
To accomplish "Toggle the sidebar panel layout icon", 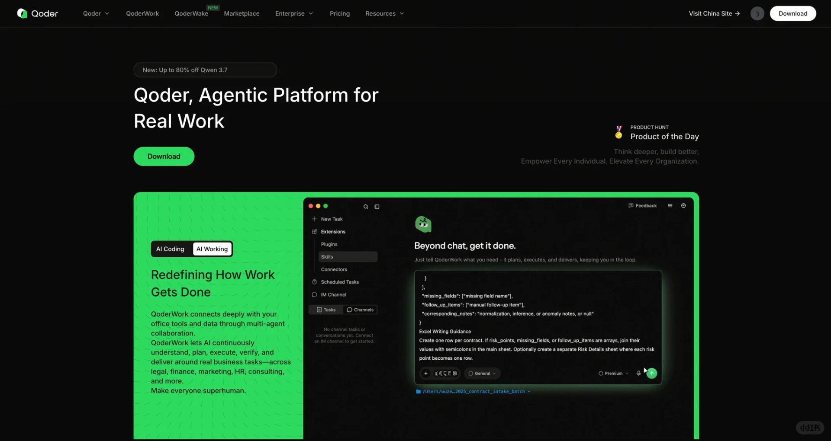I will point(377,207).
